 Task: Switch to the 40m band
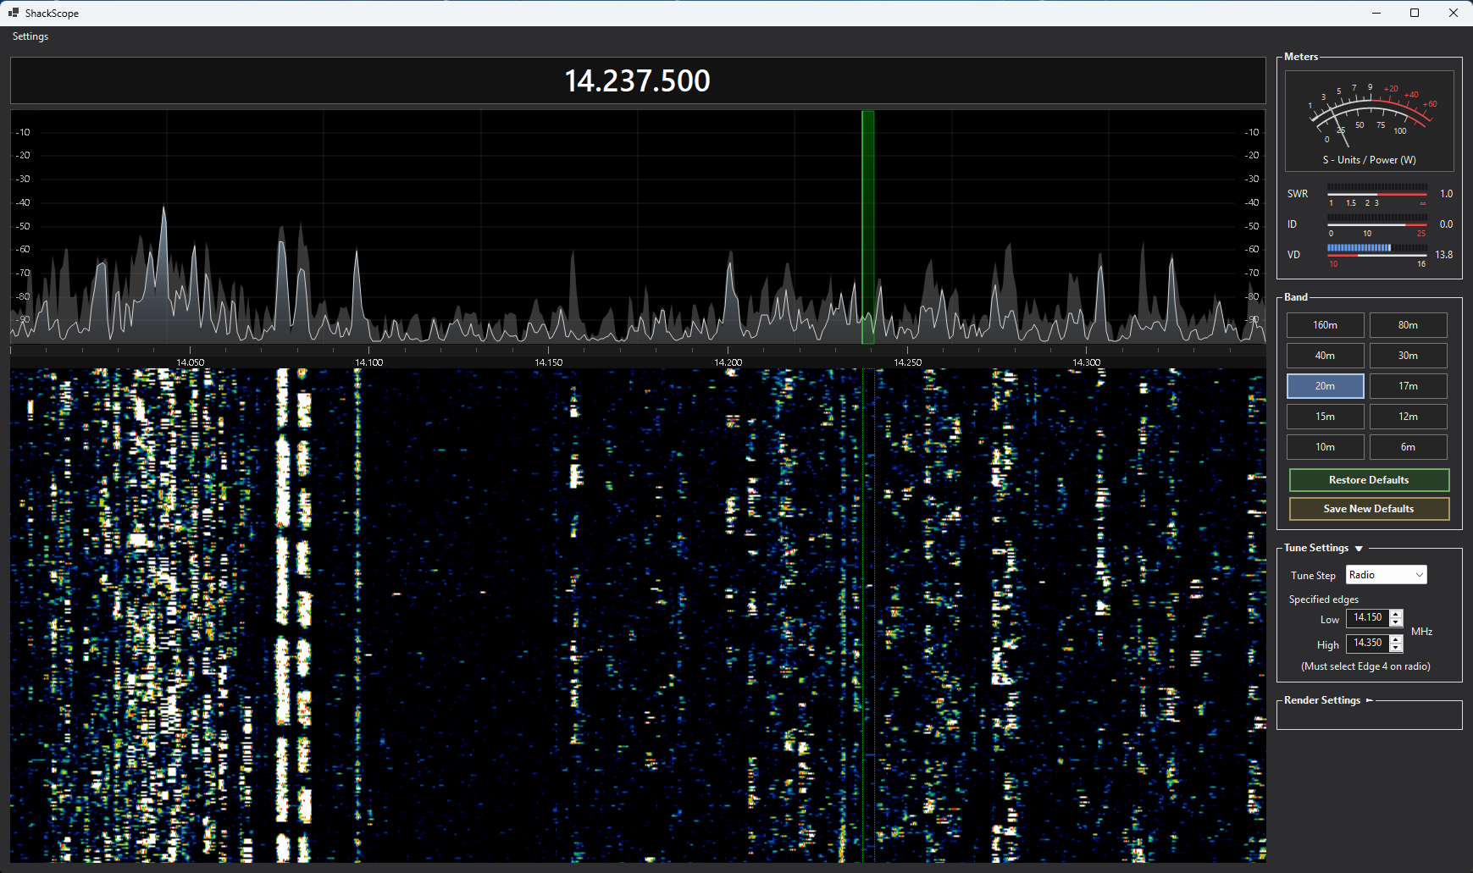pos(1325,356)
